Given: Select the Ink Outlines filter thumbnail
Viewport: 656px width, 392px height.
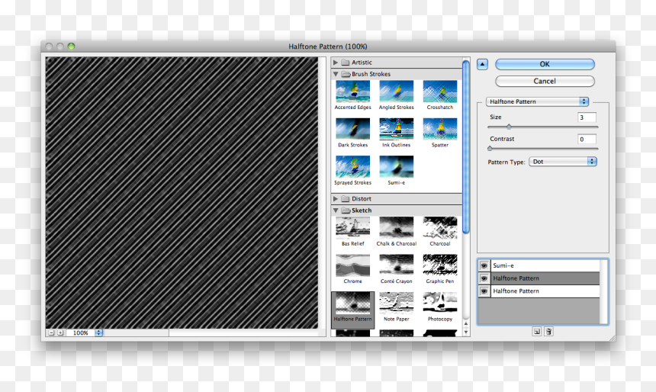Looking at the screenshot, I should (396, 129).
